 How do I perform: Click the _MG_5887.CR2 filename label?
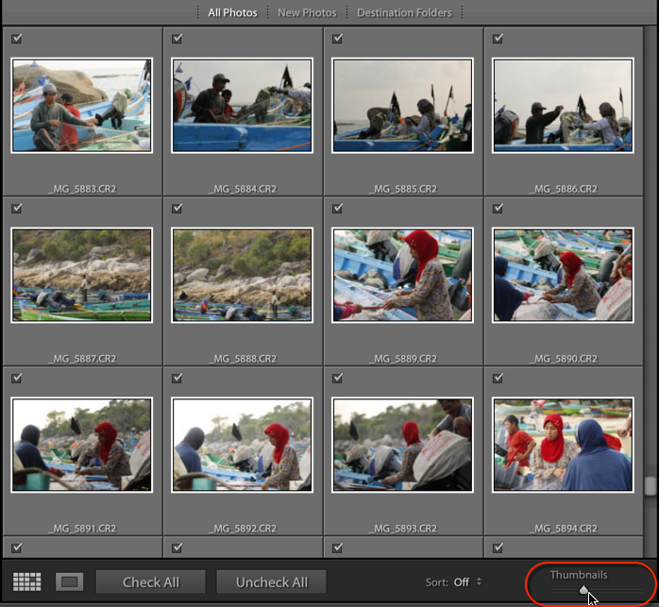(x=82, y=359)
